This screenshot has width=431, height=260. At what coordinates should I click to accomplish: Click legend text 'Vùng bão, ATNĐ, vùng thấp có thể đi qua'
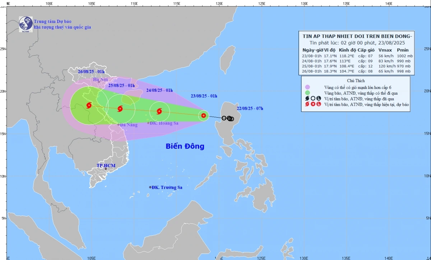(x=361, y=93)
